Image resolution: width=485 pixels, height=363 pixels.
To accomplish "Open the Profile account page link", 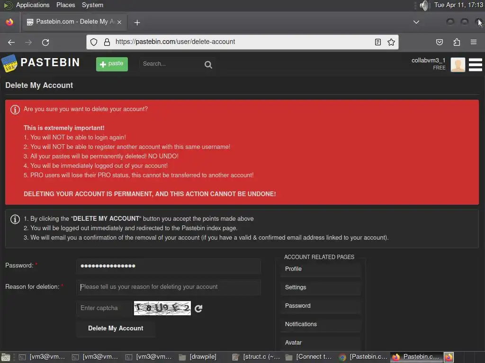I will tap(321, 269).
